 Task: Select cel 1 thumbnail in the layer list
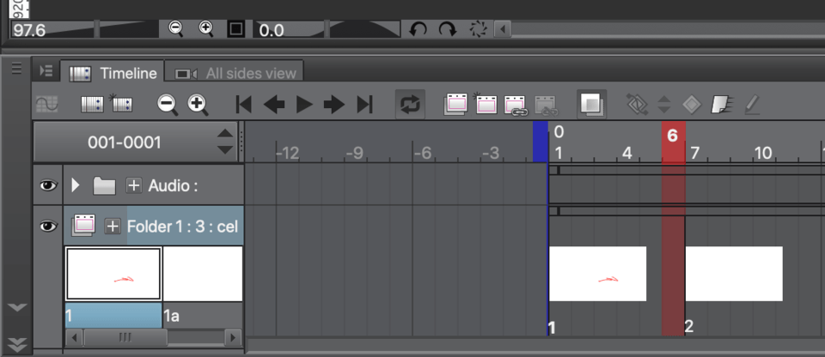(113, 274)
